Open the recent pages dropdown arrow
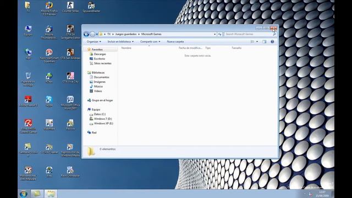Image resolution: width=352 pixels, height=198 pixels. (x=97, y=34)
